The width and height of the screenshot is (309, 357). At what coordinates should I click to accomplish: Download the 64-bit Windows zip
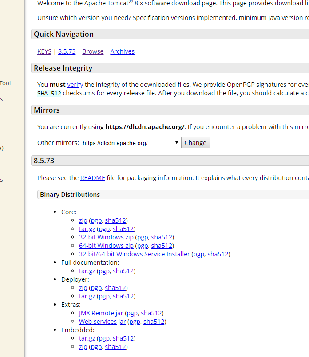[x=106, y=246]
